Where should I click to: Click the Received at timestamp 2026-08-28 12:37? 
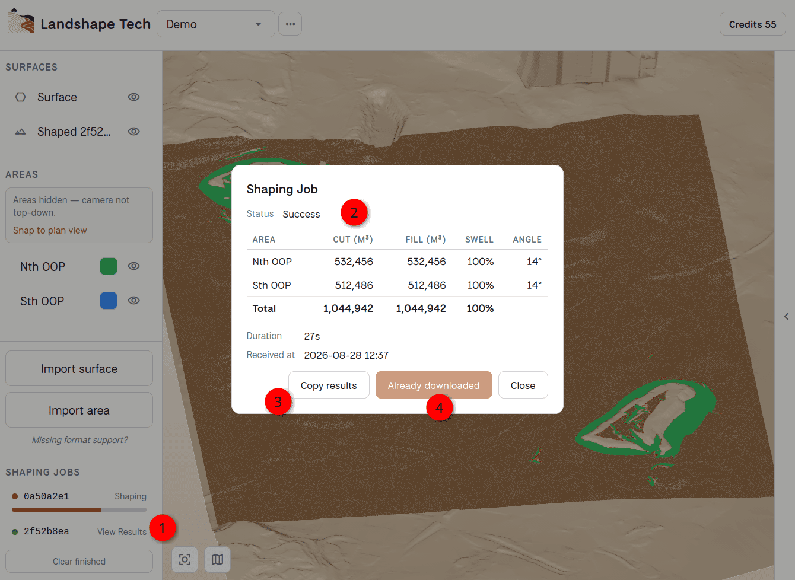(346, 355)
